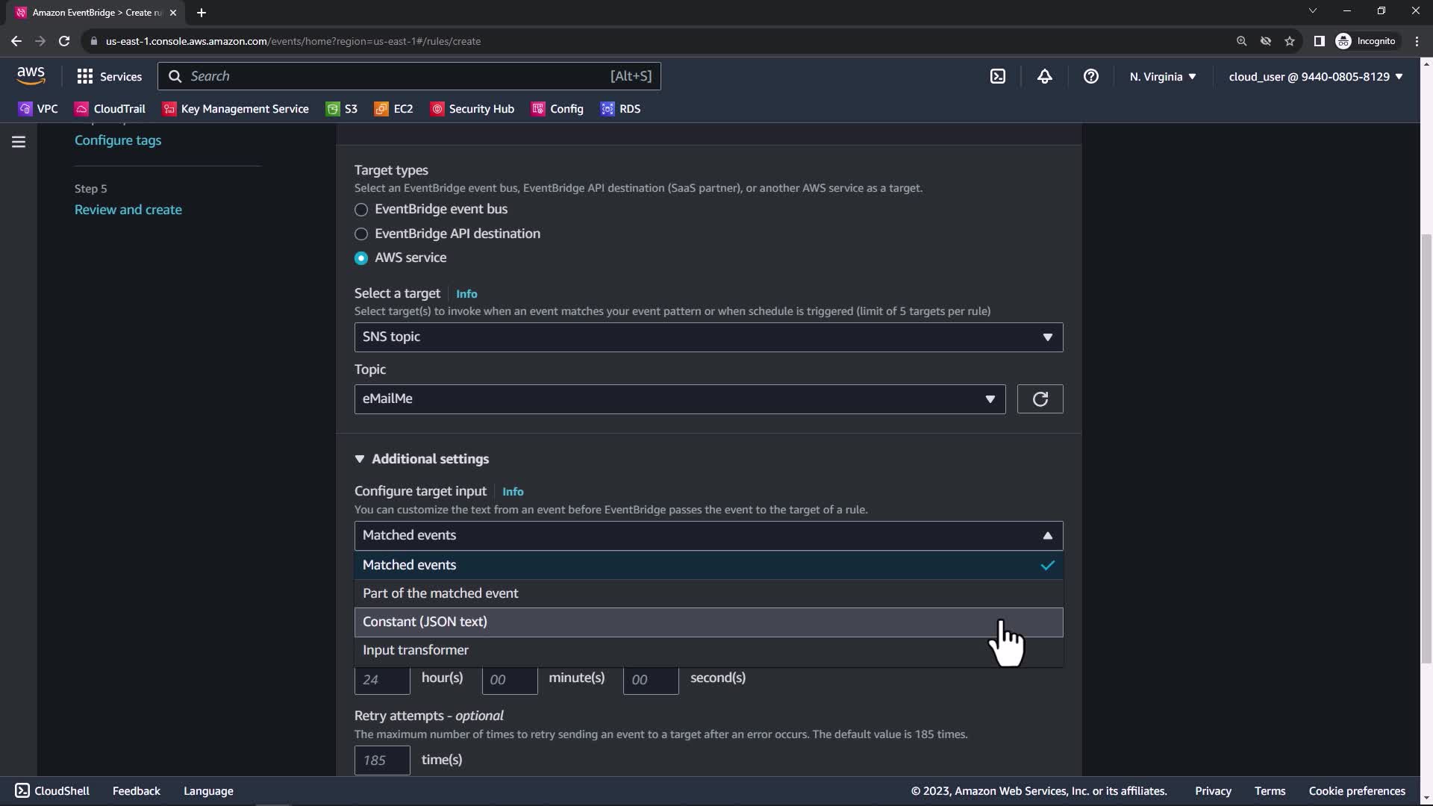Click the help question mark icon
Image resolution: width=1433 pixels, height=806 pixels.
[x=1090, y=76]
